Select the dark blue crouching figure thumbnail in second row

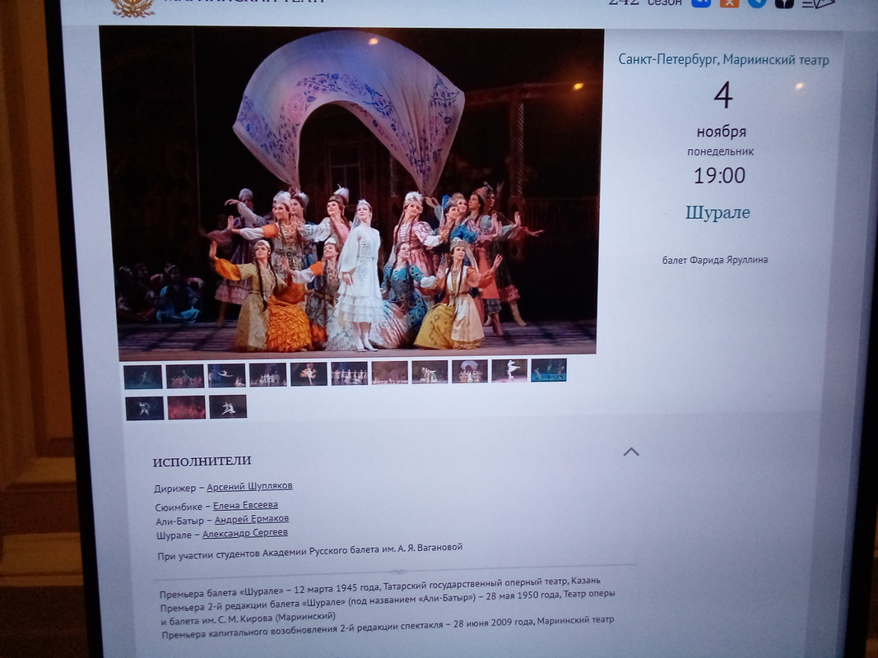click(x=145, y=409)
